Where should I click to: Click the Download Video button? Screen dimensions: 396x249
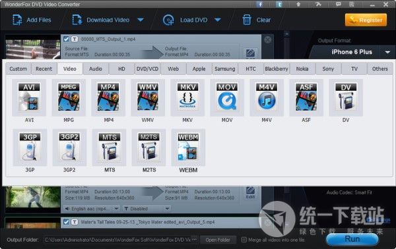[102, 20]
